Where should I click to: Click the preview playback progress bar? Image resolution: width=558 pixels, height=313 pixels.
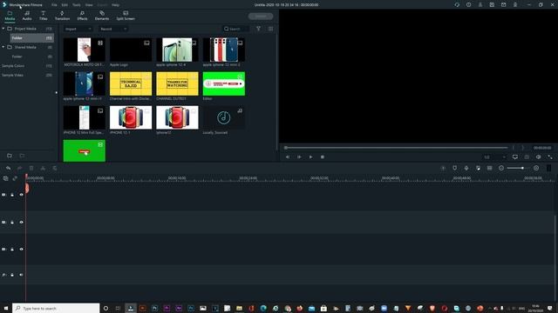point(396,148)
